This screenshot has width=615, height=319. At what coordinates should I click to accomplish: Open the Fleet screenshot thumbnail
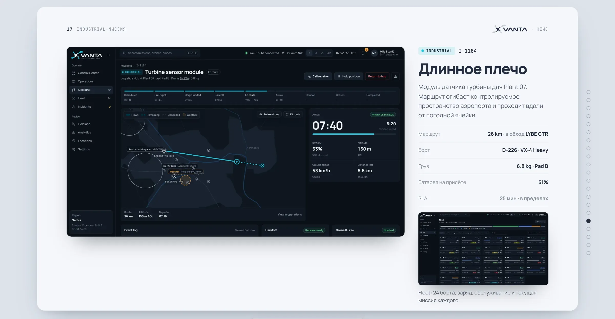483,249
